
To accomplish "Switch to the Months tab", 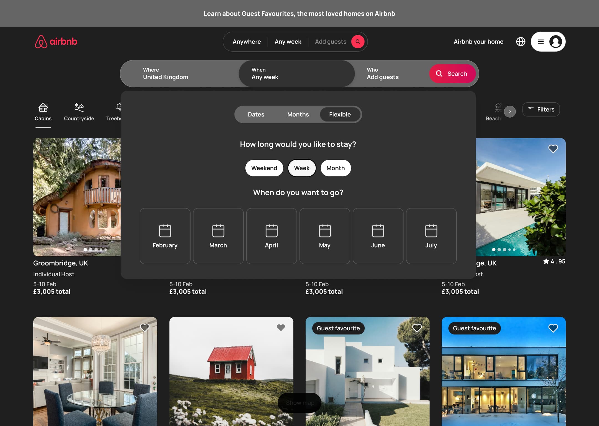I will coord(298,114).
